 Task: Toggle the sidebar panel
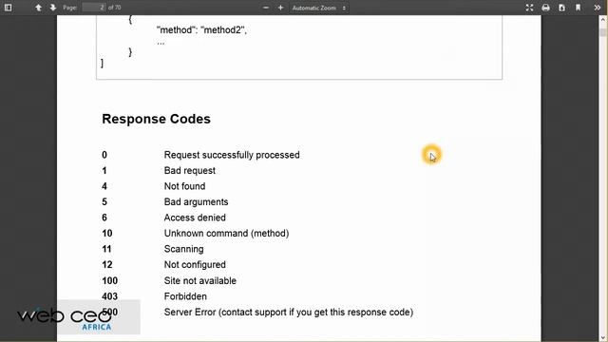(8, 8)
